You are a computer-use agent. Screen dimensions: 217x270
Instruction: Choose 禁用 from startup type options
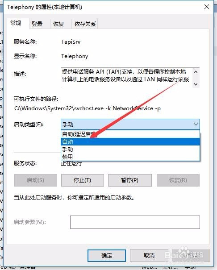coord(130,157)
